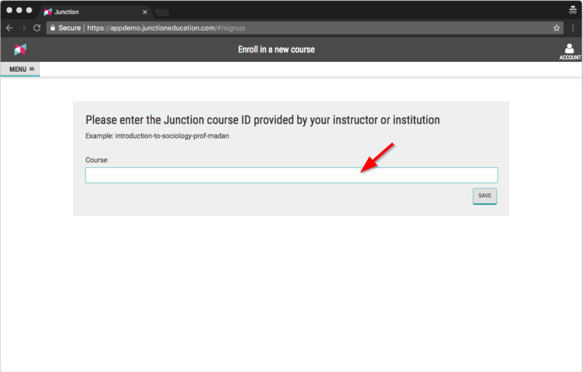Click the 'Course' field label
583x372 pixels.
click(96, 160)
